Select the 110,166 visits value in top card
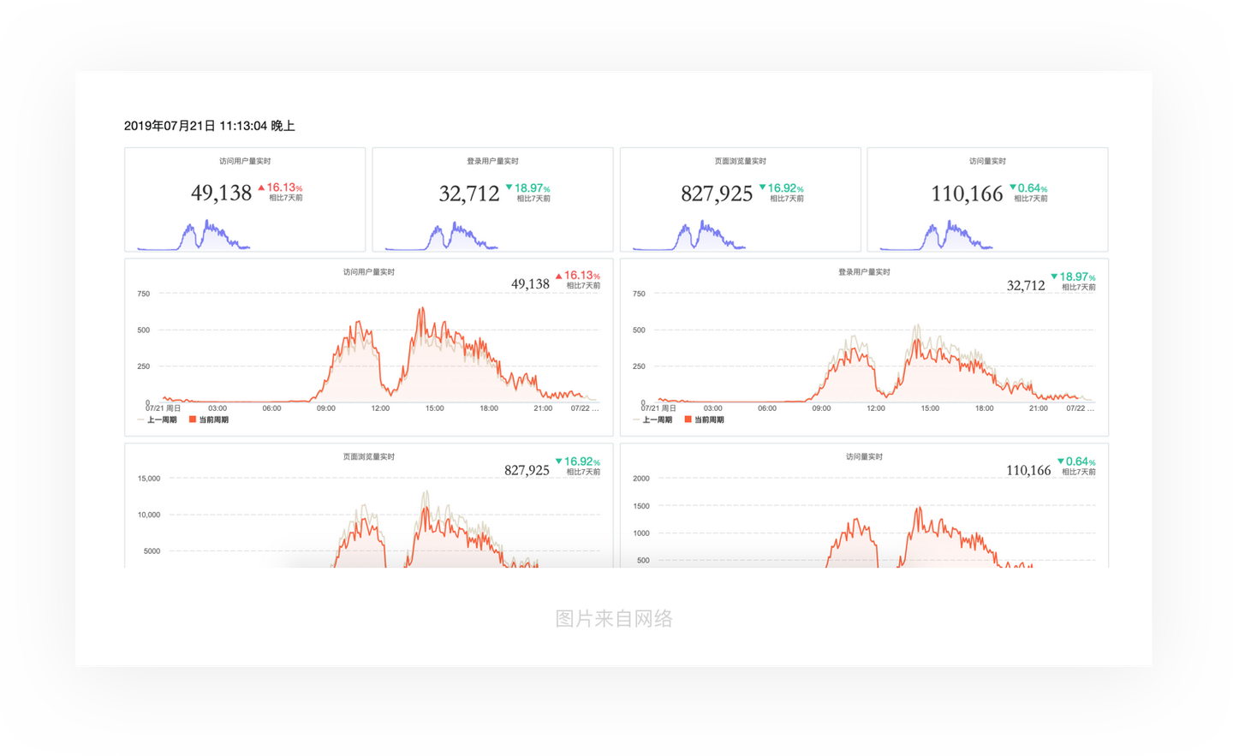This screenshot has height=756, width=1233. click(967, 193)
